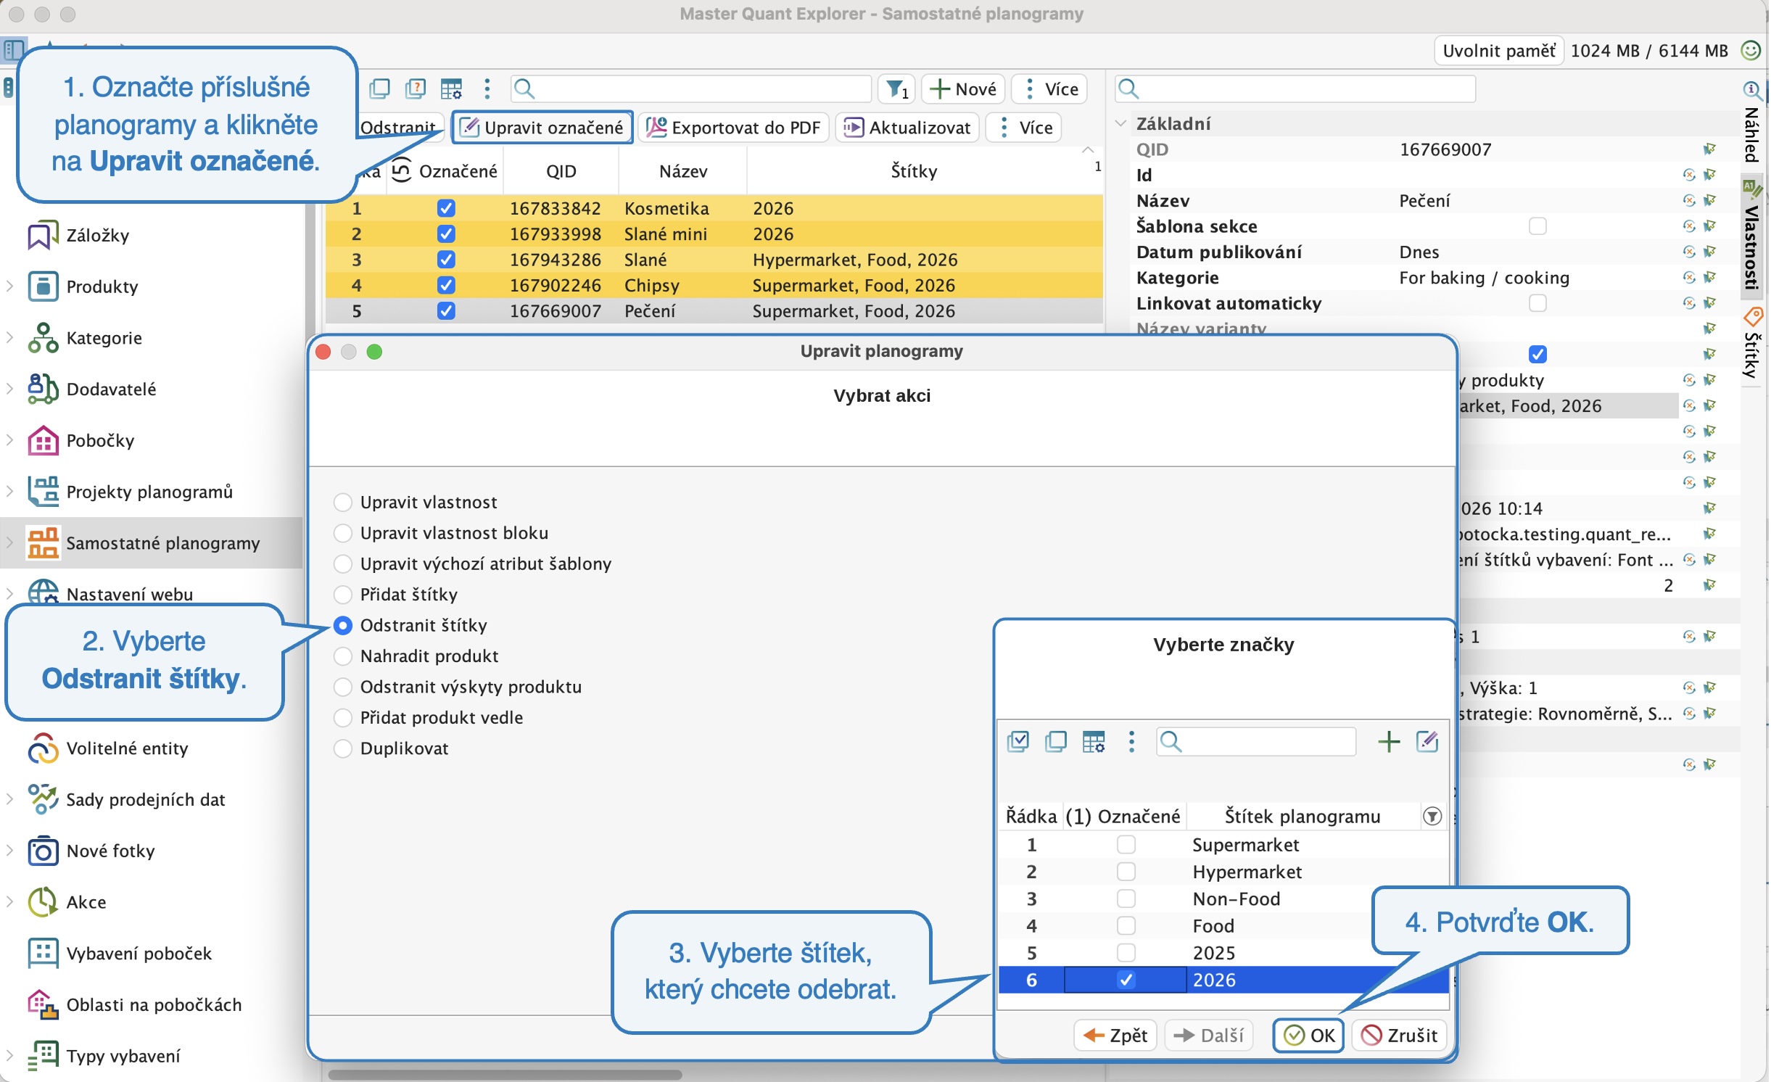Click the Aktualizovat button
1771x1082 pixels.
coord(907,128)
